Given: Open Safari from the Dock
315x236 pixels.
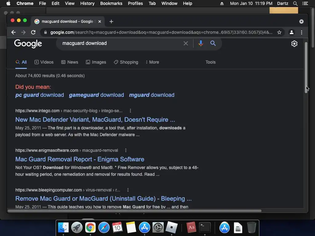Looking at the screenshot, I should (104, 227).
